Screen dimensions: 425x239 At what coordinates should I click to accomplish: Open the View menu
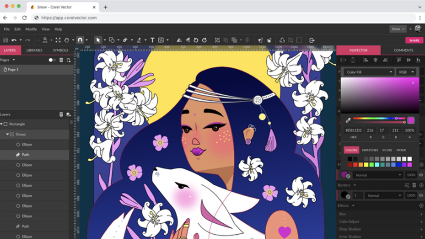coord(45,29)
